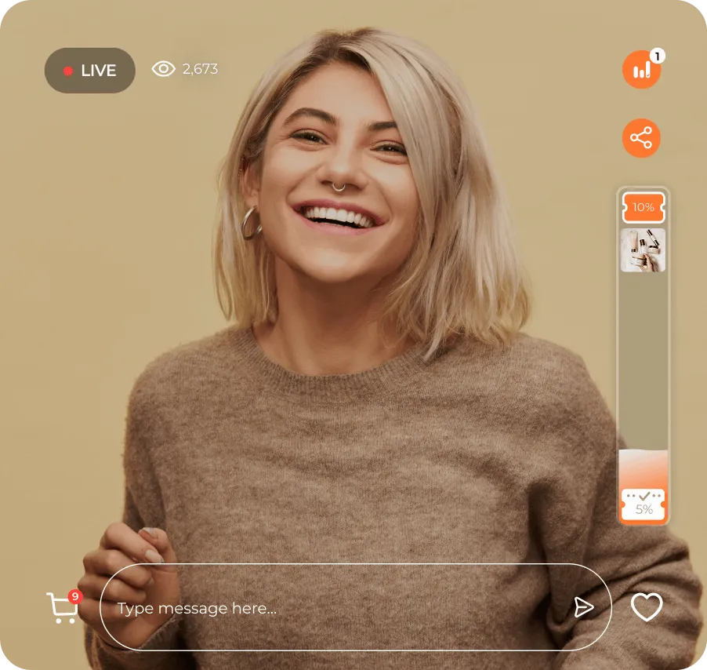Image resolution: width=707 pixels, height=670 pixels.
Task: Click the viewer count eye icon
Action: point(162,69)
